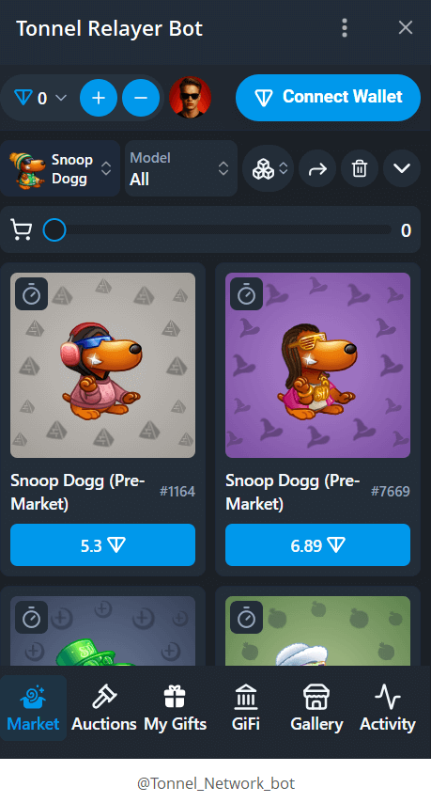
Task: Click the cart quantity slider handle
Action: click(54, 230)
